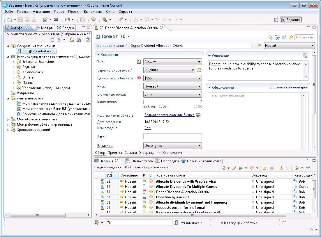
Task: Click the icon beside Зарегистрировано в field
Action: coord(199,70)
